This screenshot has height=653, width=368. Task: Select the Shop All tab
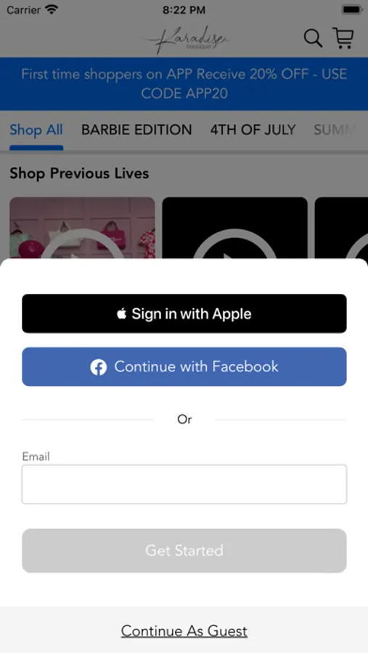pyautogui.click(x=36, y=130)
